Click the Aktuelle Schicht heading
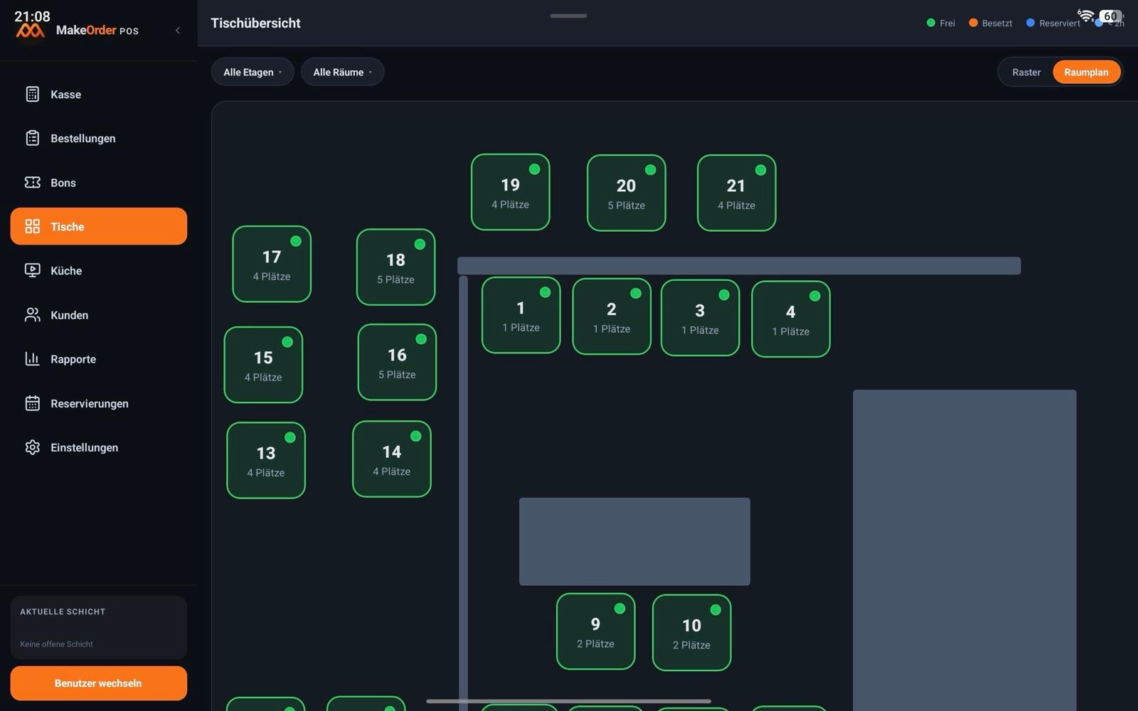Viewport: 1138px width, 711px height. point(63,611)
